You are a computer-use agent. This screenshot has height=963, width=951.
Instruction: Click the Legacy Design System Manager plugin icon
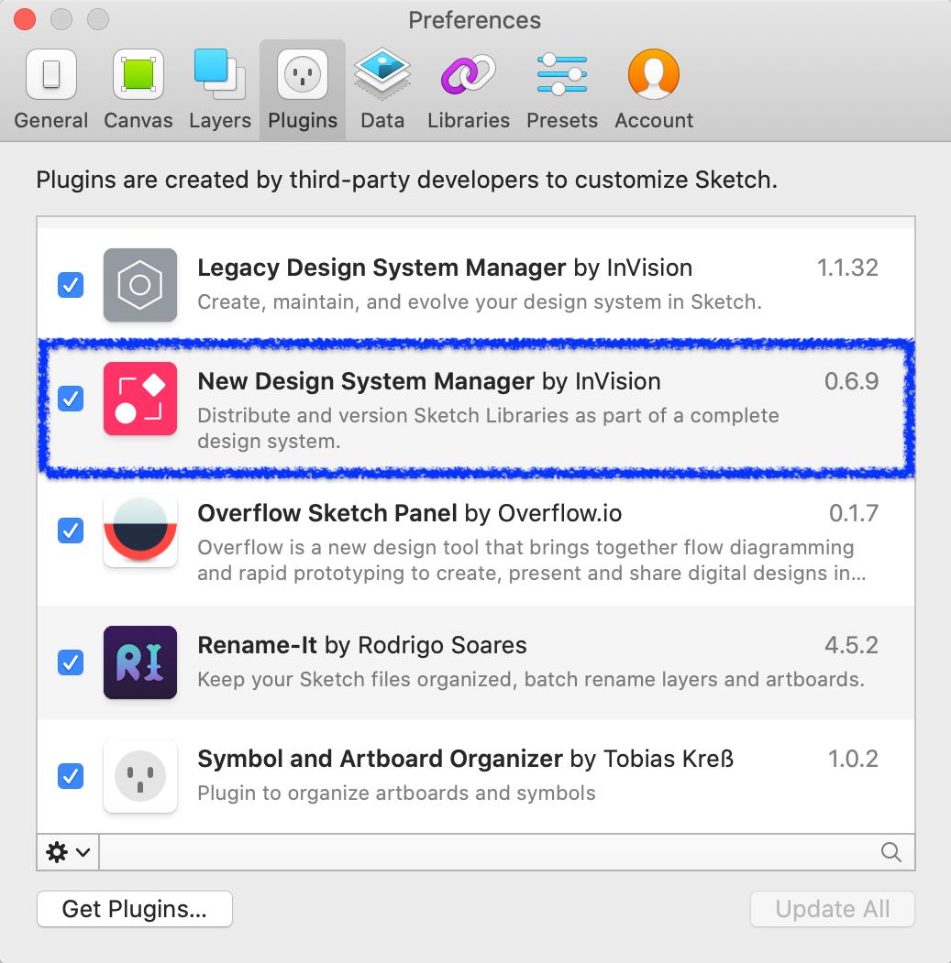pos(140,285)
